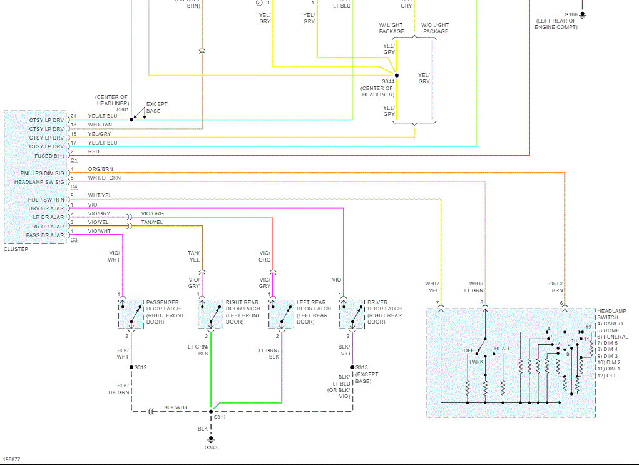Image resolution: width=639 pixels, height=465 pixels.
Task: Click diagram number 198877
Action: point(11,460)
